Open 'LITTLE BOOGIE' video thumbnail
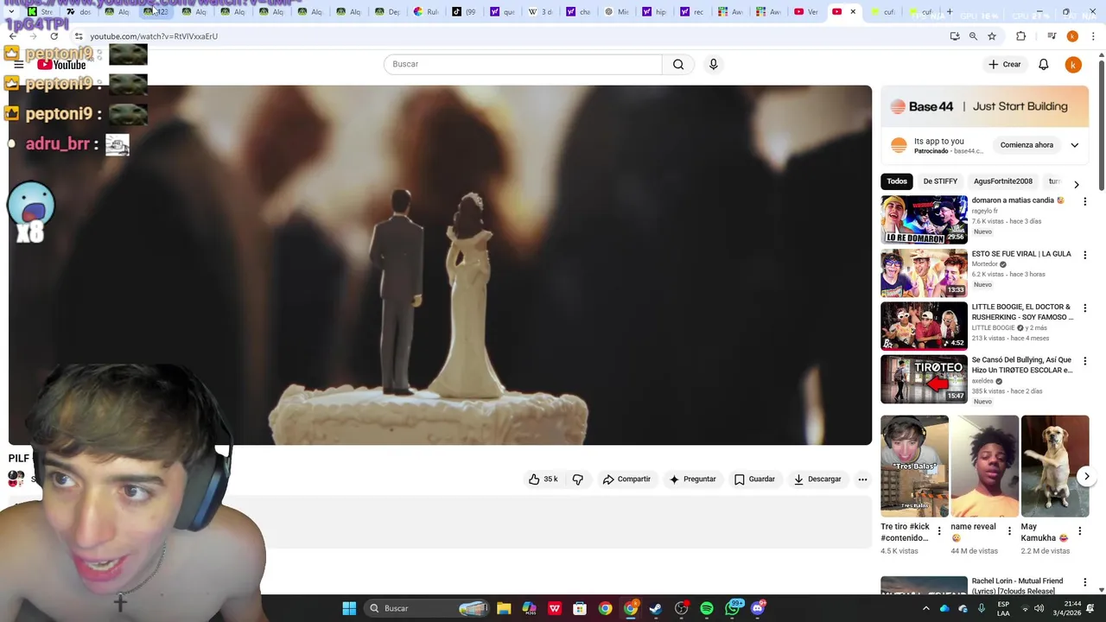 924,326
